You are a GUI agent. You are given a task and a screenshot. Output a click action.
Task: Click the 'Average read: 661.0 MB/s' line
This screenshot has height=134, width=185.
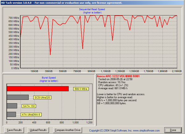(x=113, y=88)
